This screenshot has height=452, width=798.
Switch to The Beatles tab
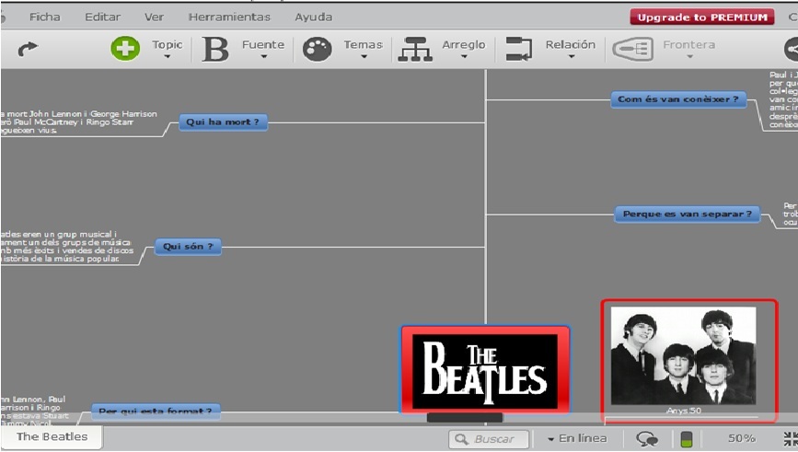click(x=52, y=436)
